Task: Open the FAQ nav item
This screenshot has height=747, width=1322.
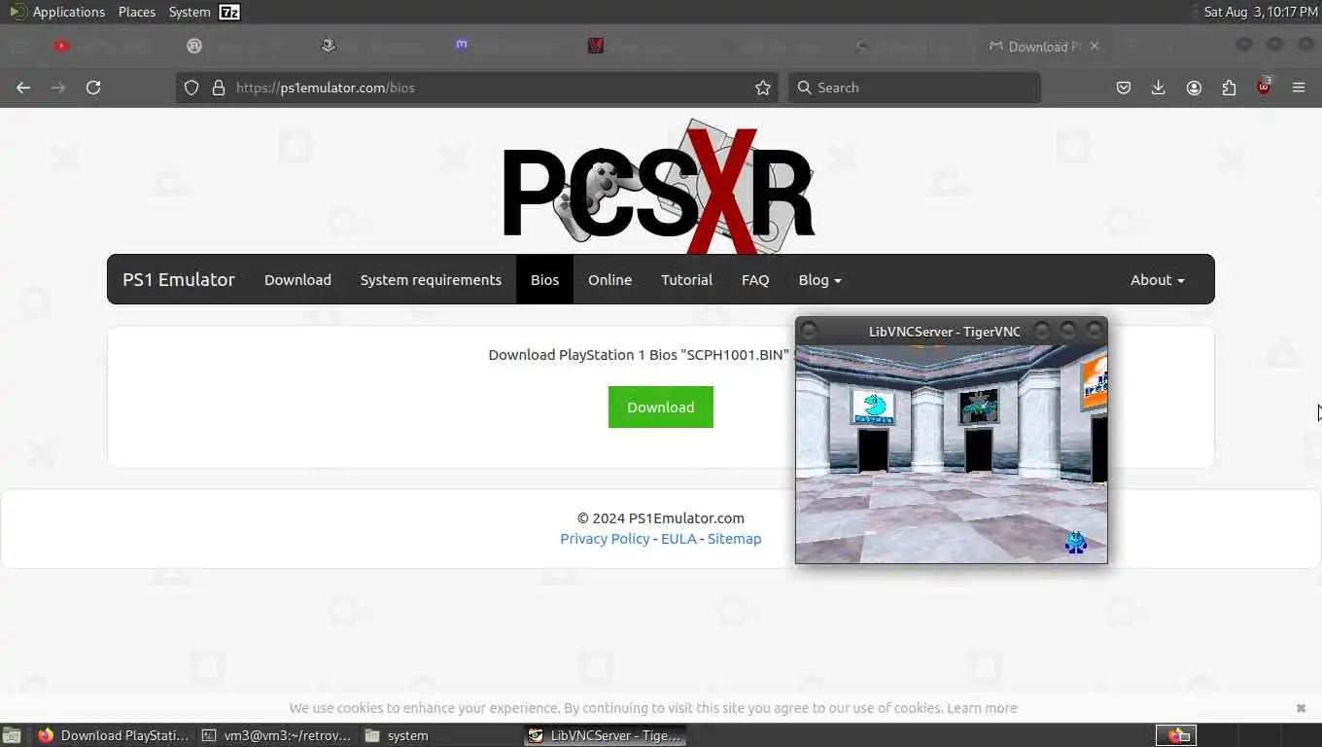Action: tap(755, 279)
